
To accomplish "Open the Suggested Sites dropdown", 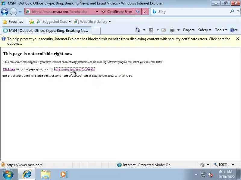I will 54,22.
